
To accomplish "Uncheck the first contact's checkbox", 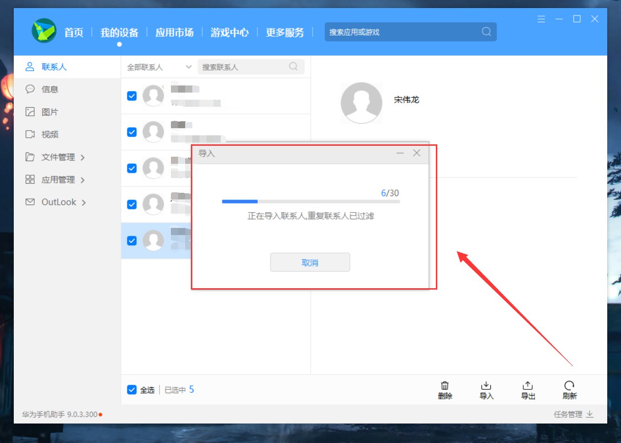I will click(132, 95).
